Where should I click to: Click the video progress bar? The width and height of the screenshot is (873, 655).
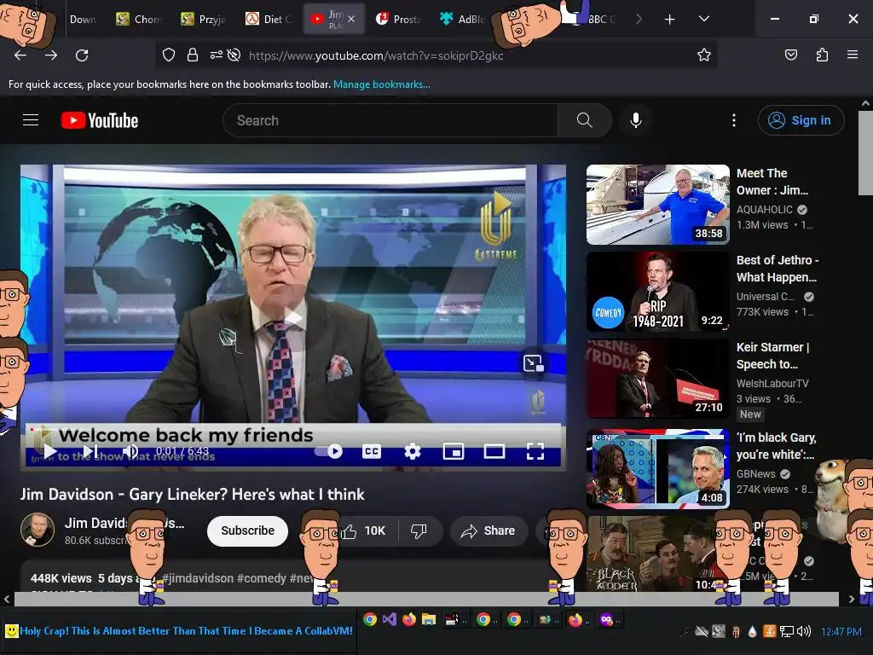click(293, 430)
